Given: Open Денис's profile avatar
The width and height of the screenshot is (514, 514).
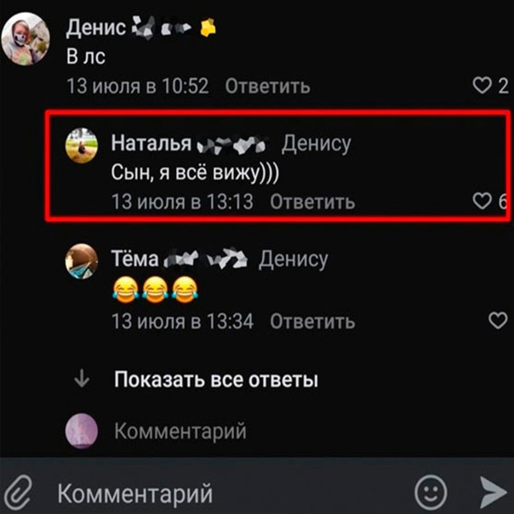Looking at the screenshot, I should [x=26, y=39].
